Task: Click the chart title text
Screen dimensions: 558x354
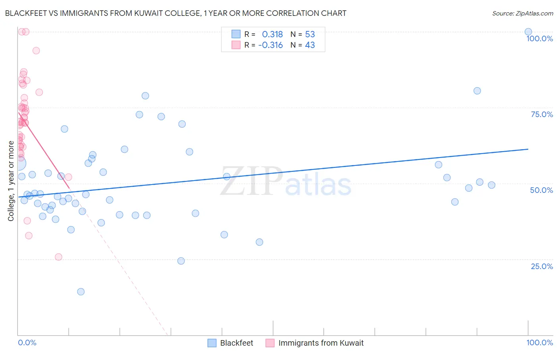Action: click(x=175, y=13)
